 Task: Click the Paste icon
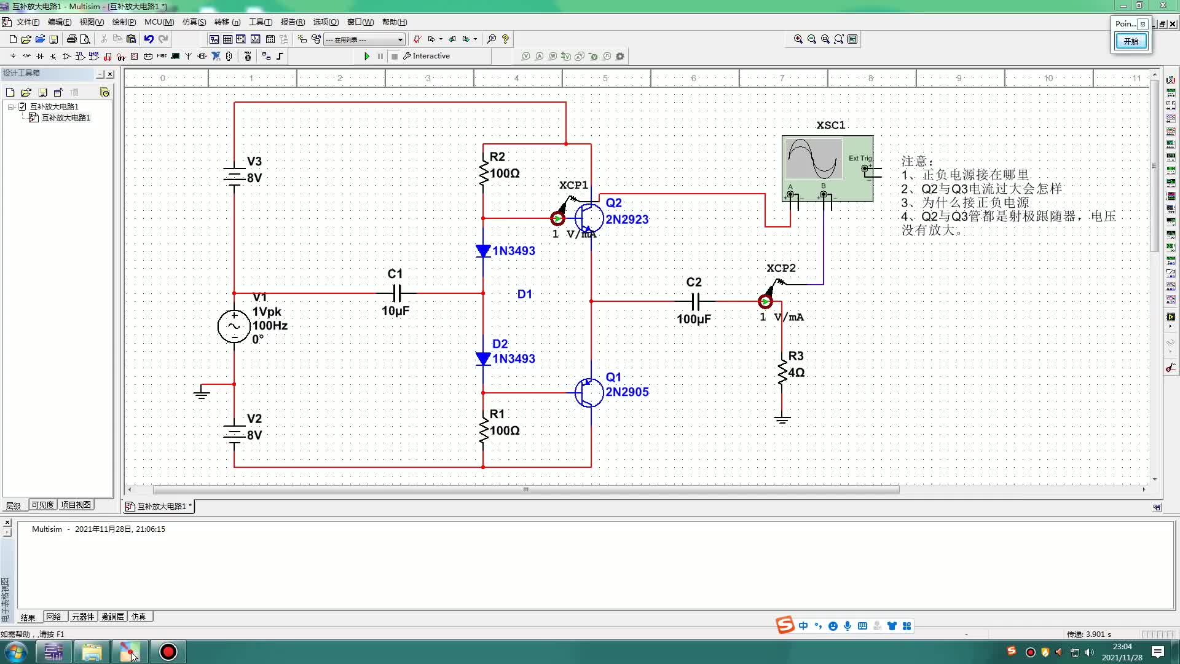tap(131, 39)
